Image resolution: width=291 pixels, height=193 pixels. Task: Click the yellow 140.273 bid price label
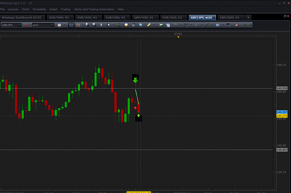[x=282, y=116]
